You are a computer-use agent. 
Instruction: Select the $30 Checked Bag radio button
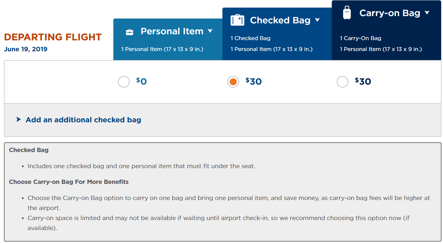pyautogui.click(x=233, y=82)
